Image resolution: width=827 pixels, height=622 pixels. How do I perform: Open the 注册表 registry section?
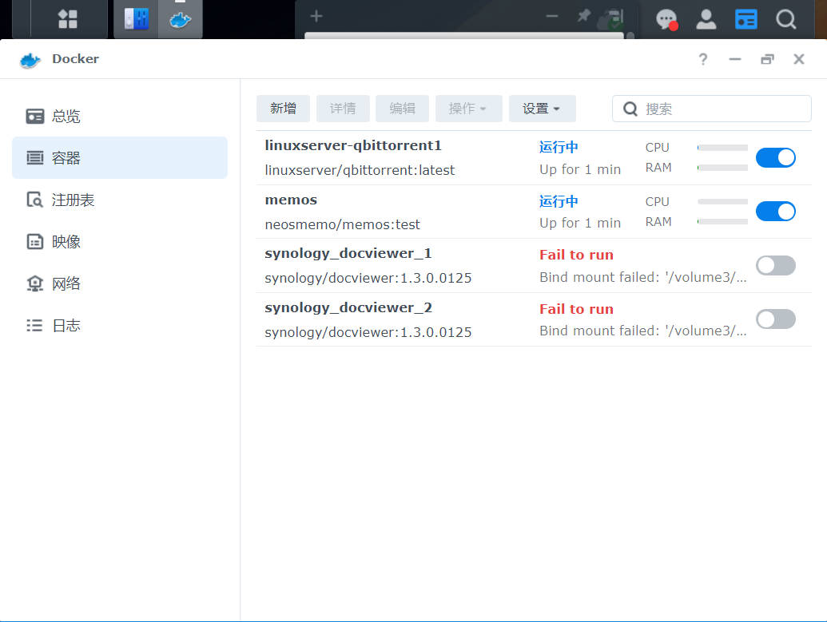pyautogui.click(x=120, y=200)
